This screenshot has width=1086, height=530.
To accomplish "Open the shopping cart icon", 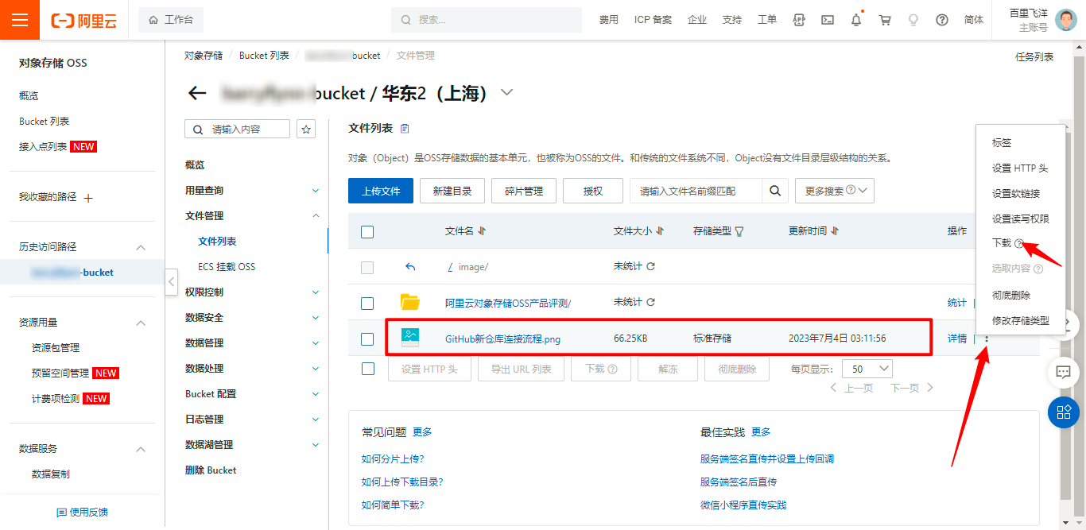I will (x=885, y=20).
